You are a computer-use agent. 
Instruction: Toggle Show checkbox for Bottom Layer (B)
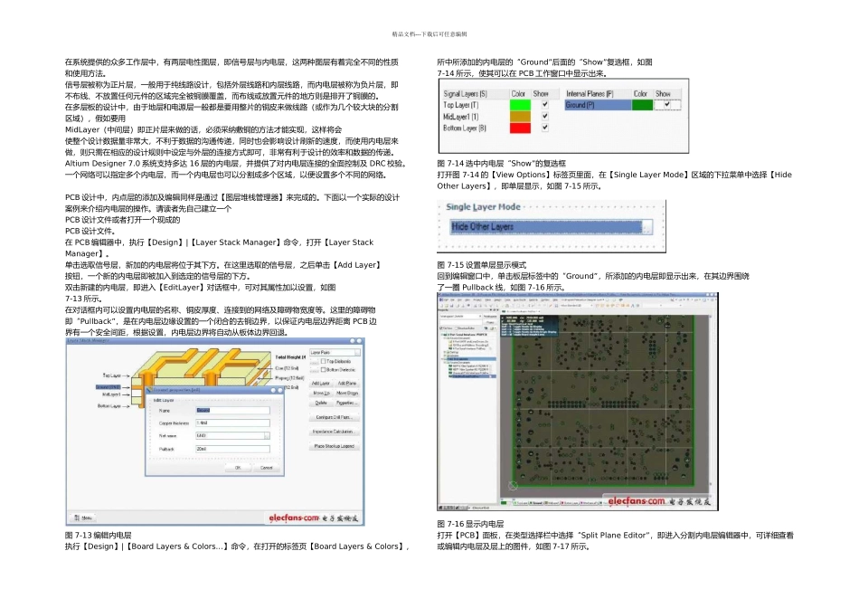pyautogui.click(x=545, y=128)
